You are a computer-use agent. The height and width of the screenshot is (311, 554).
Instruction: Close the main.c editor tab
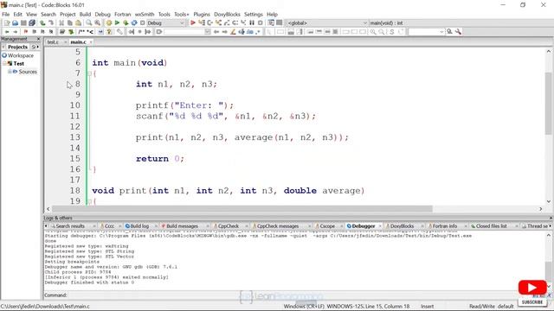point(91,42)
